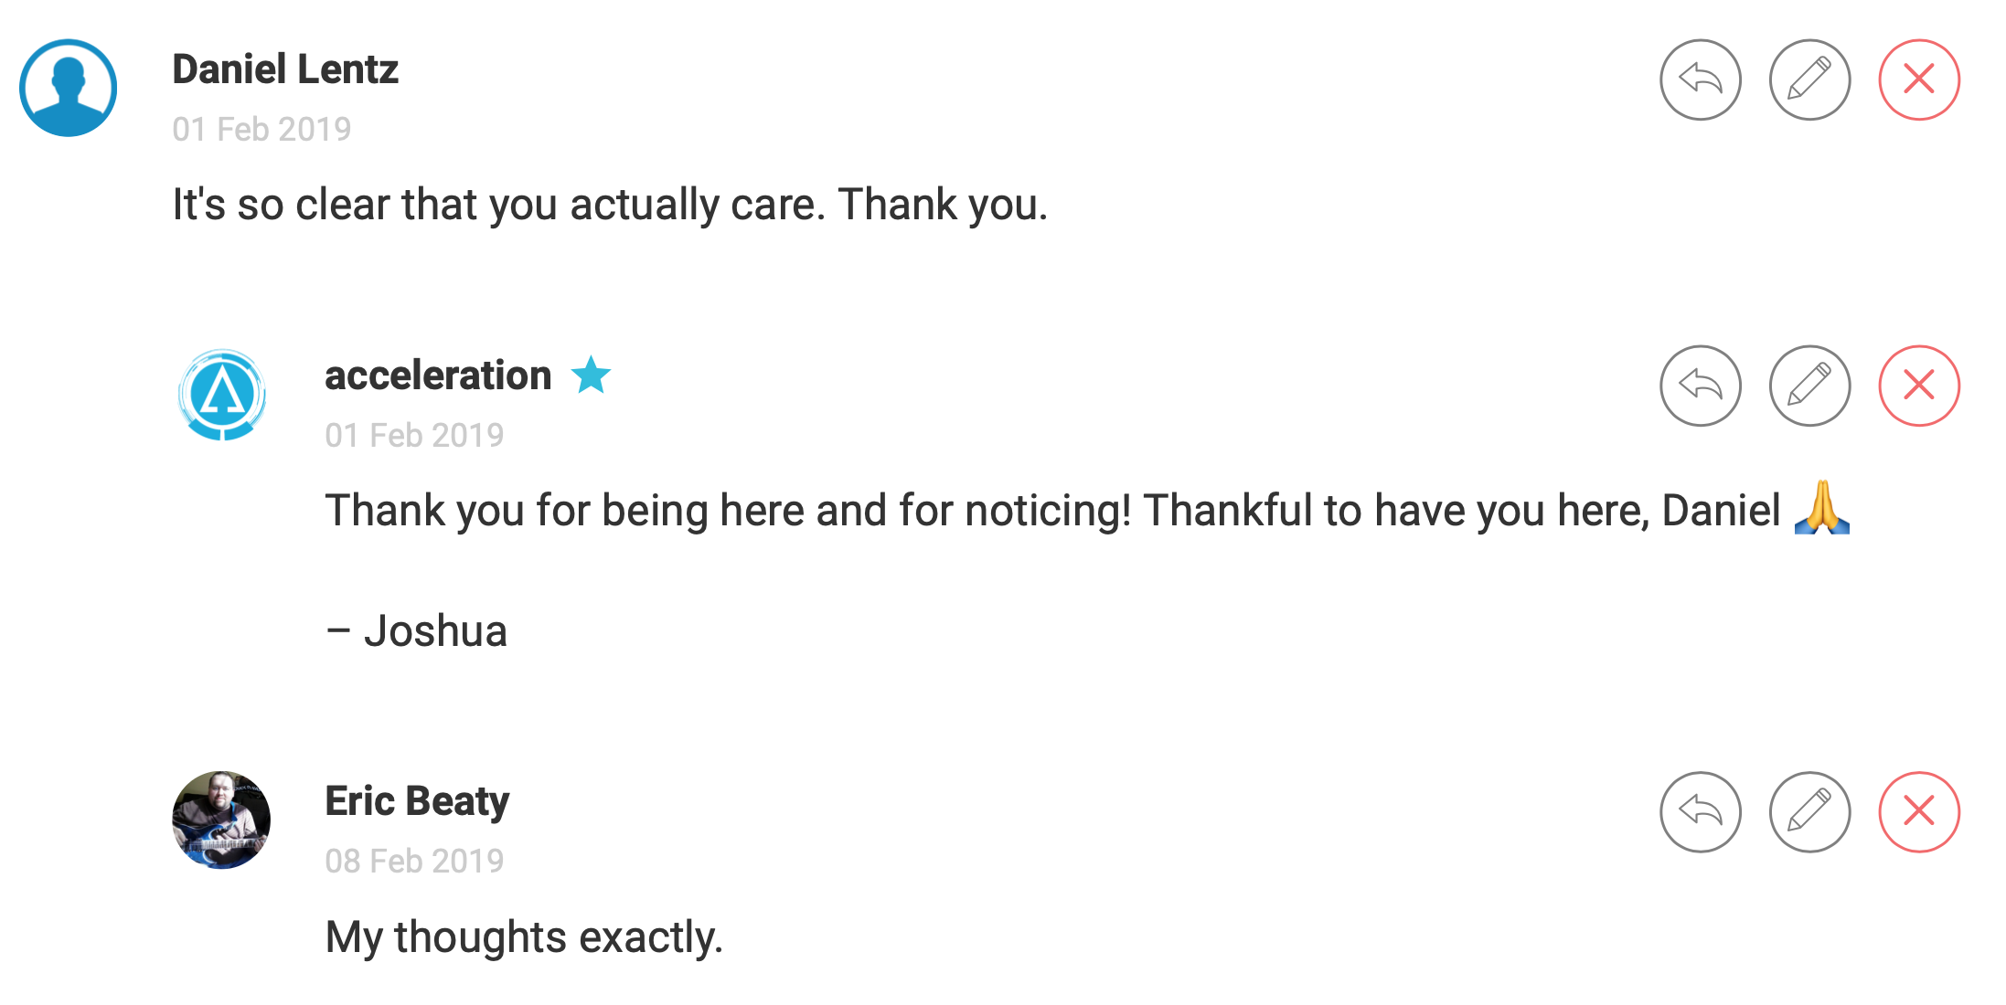Click the 08 Feb 2019 timestamp

coord(414,861)
